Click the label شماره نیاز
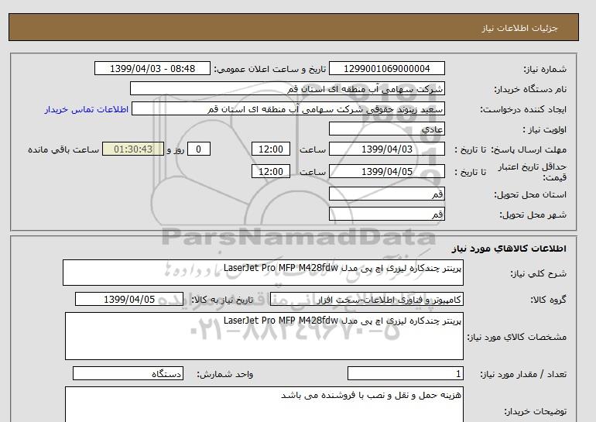The width and height of the screenshot is (596, 422). click(545, 69)
